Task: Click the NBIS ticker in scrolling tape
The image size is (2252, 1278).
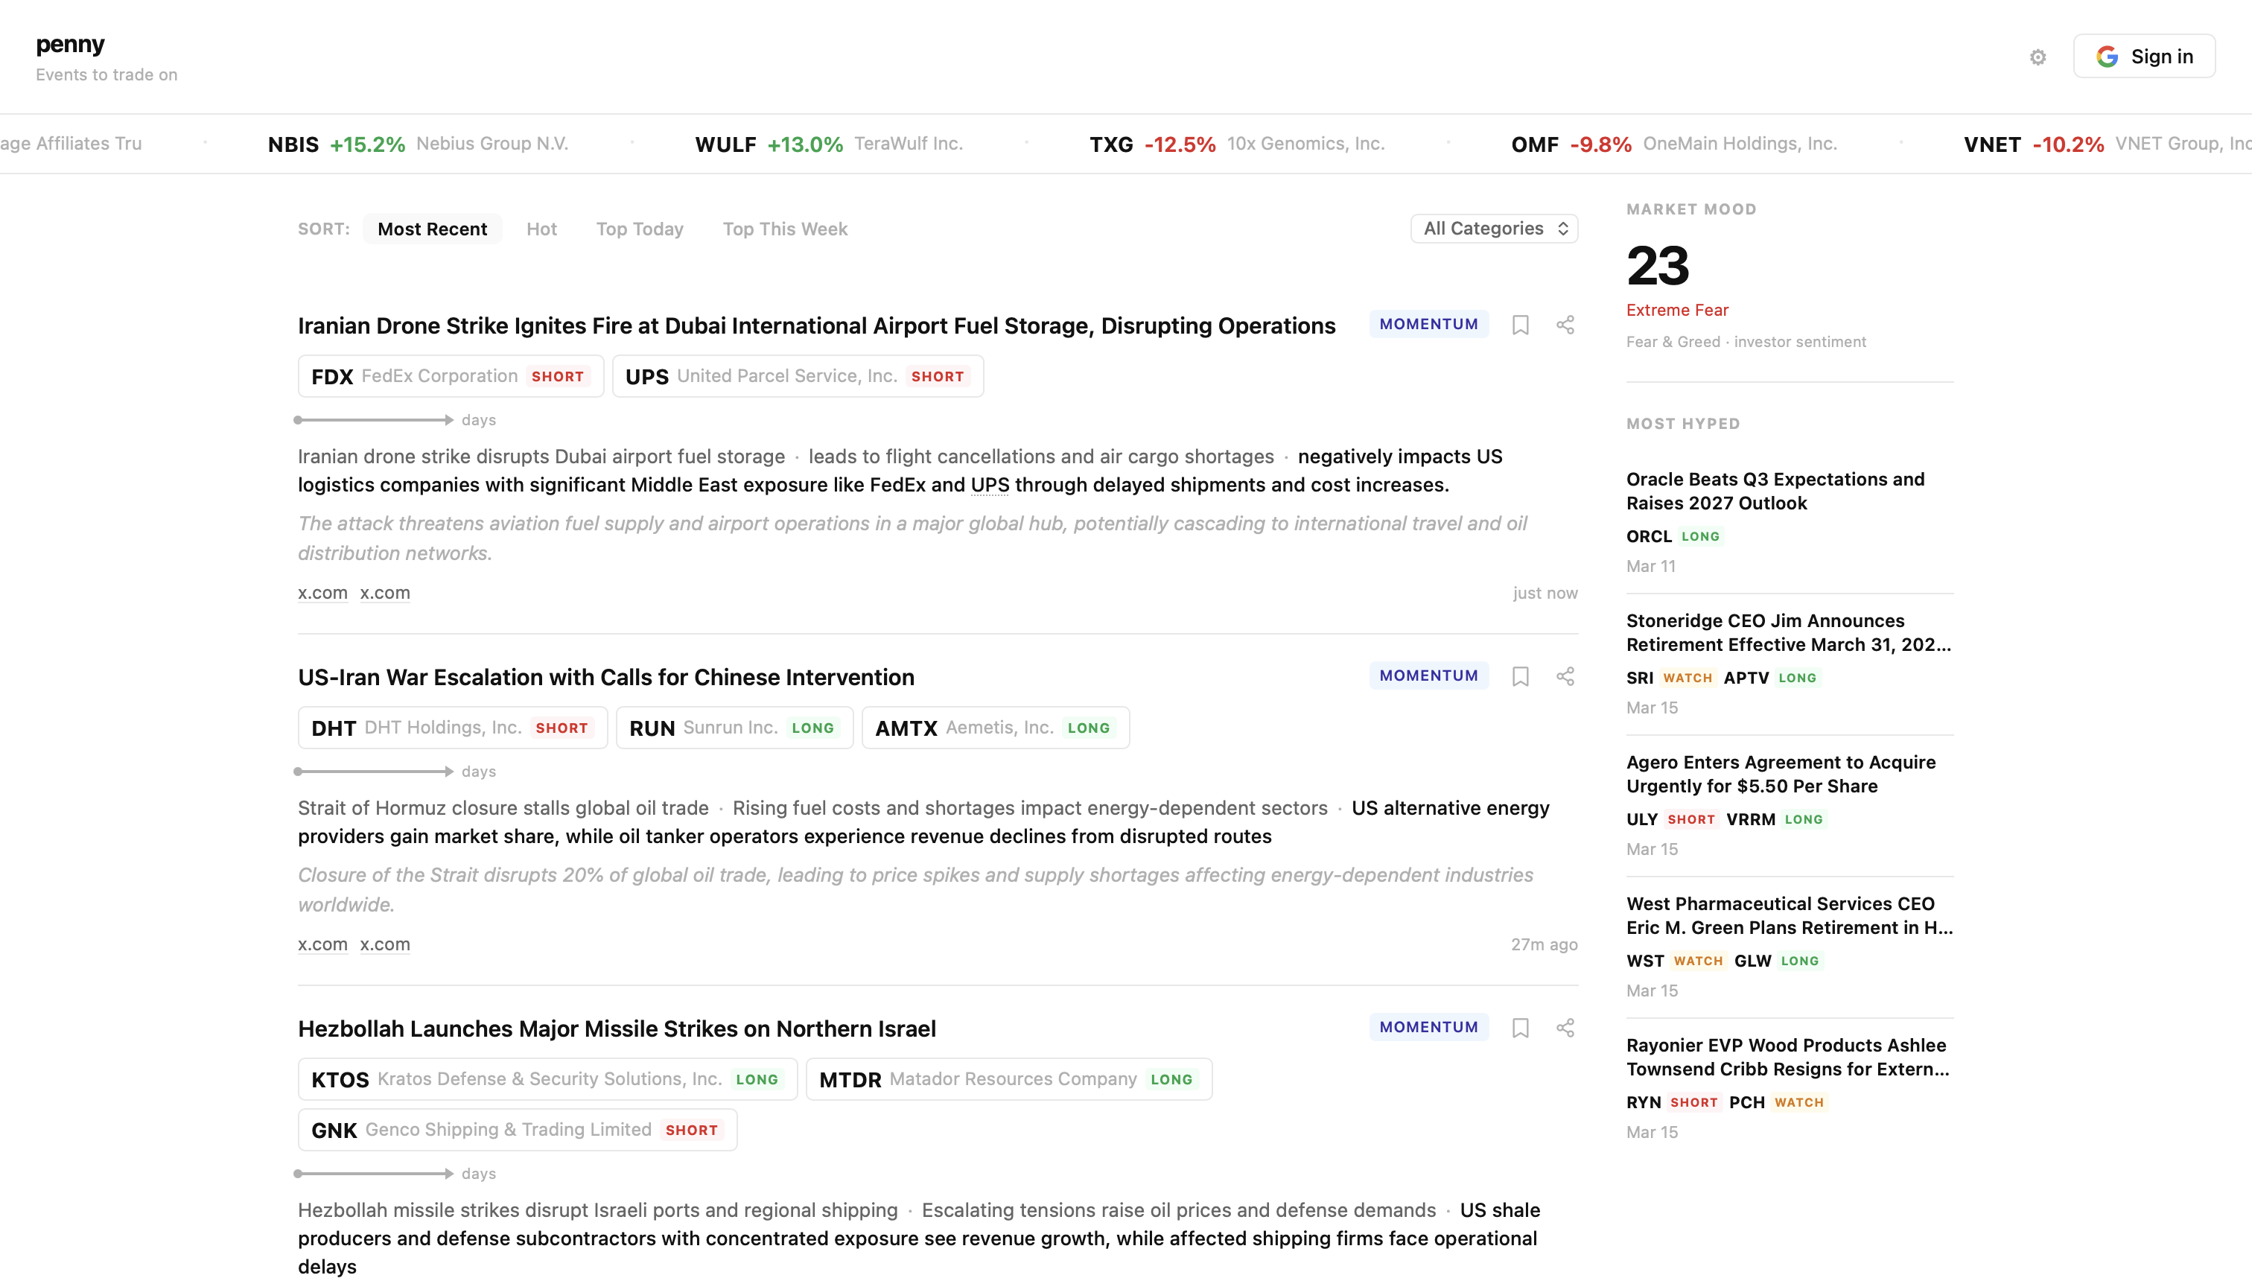Action: [x=293, y=144]
